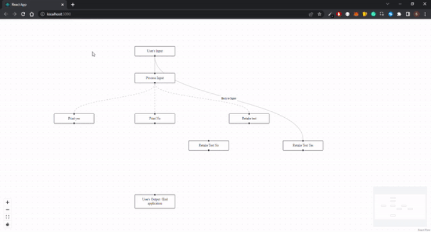Screen dimensions: 431x232
Task: Toggle the browser side panel icon
Action: pos(408,14)
